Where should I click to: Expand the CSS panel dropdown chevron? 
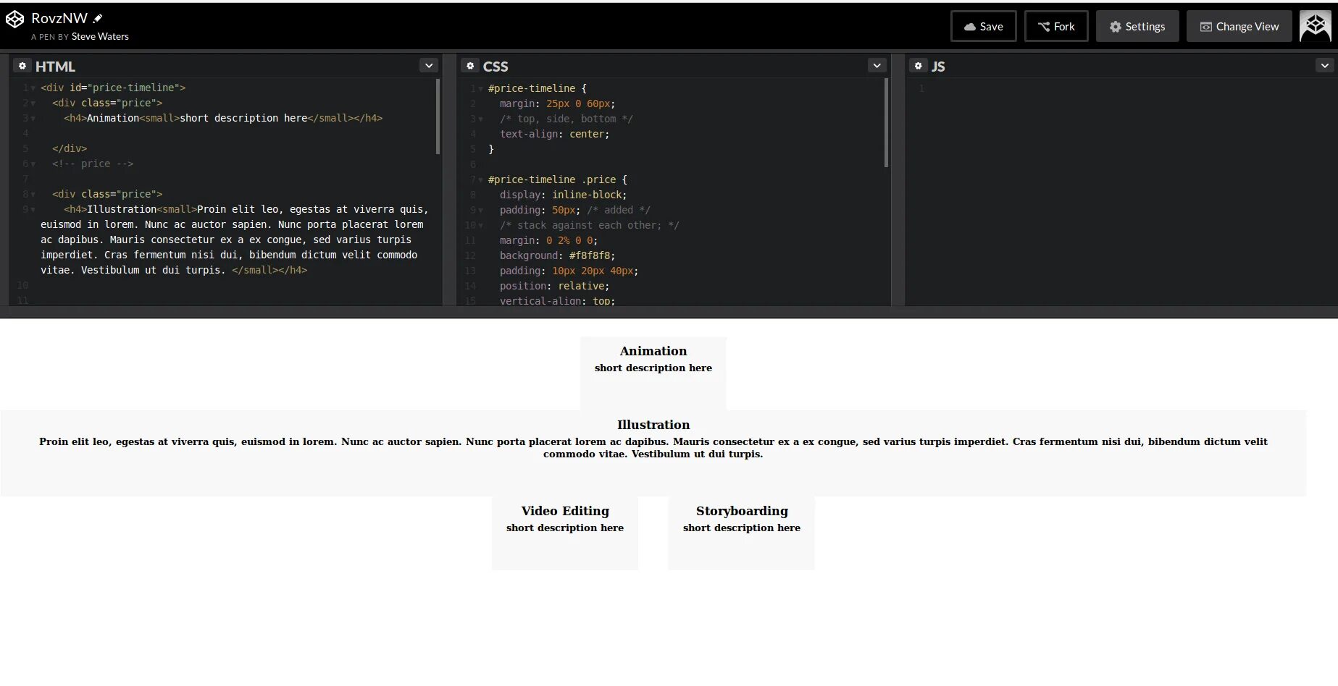click(877, 66)
